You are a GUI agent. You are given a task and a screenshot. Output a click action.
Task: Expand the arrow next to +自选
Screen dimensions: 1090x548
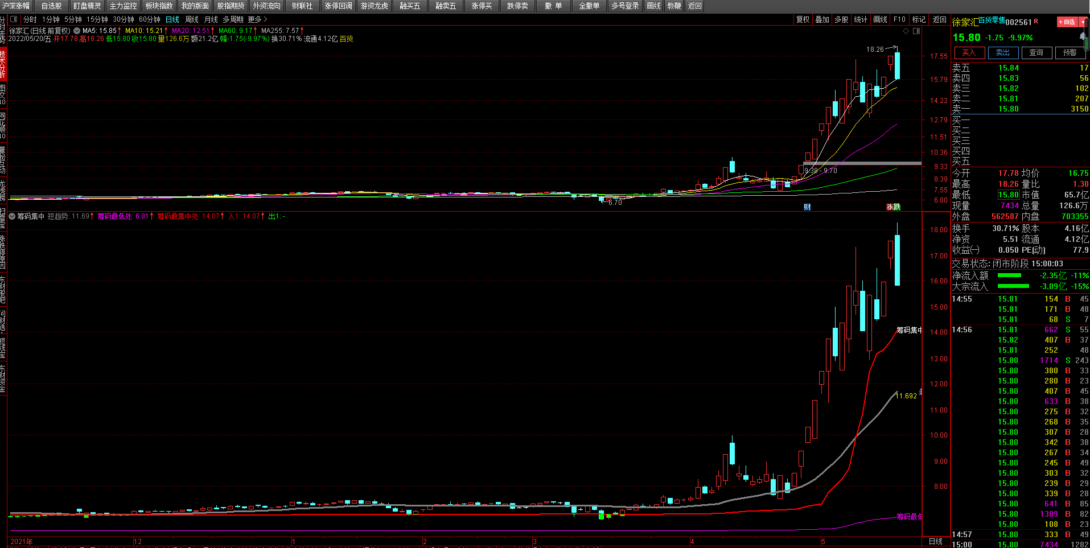click(x=1083, y=22)
